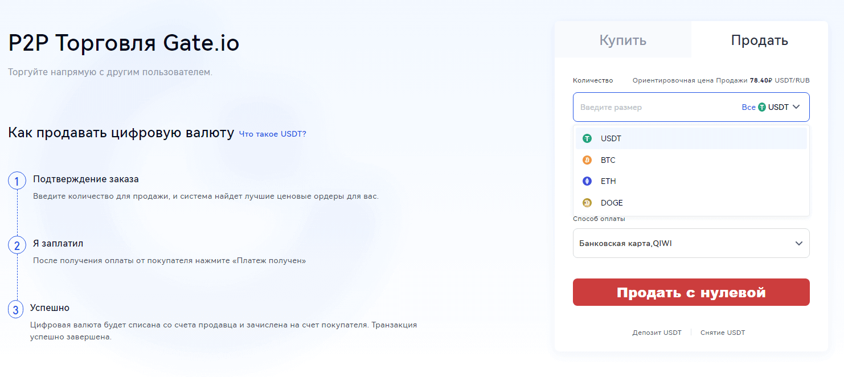Viewport: 844px width, 377px height.
Task: Click the Все link in the amount field
Action: [x=748, y=107]
